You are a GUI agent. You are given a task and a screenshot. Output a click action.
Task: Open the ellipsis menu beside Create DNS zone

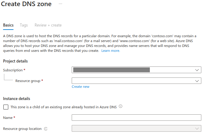[x=60, y=4]
